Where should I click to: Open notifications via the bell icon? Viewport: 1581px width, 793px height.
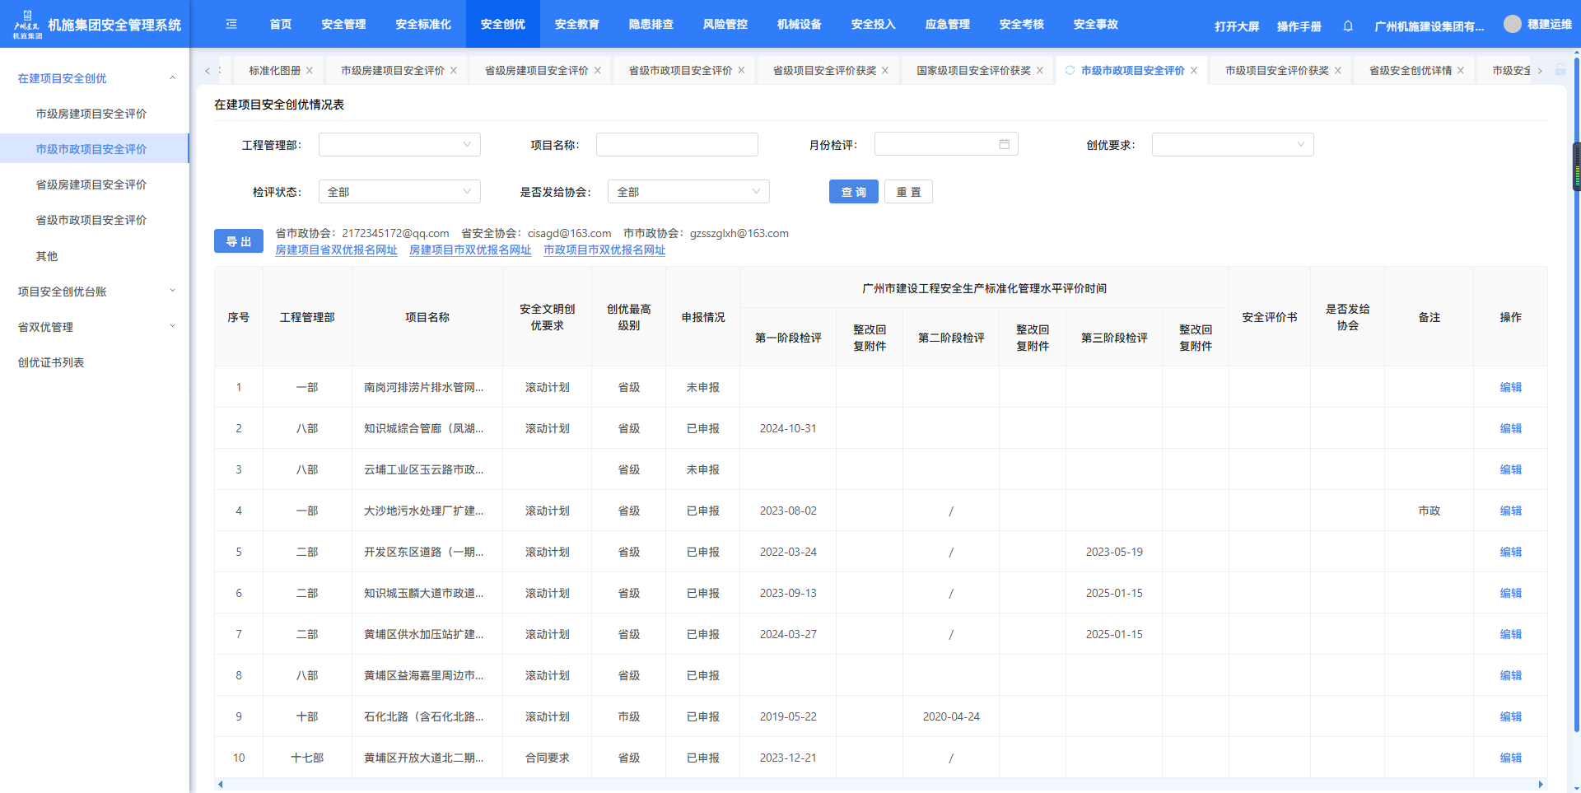pos(1348,26)
